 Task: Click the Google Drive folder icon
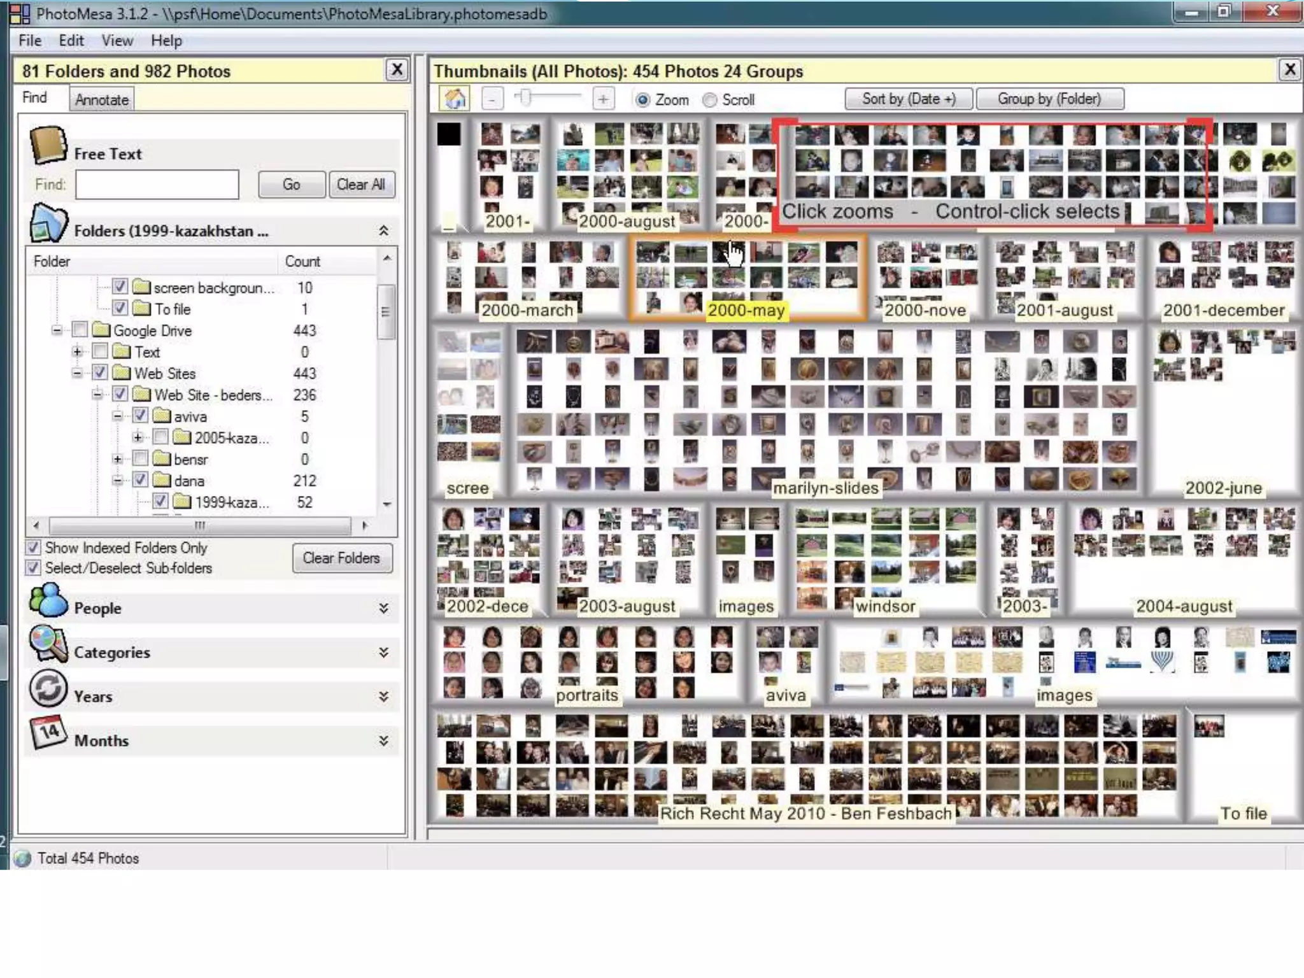101,330
